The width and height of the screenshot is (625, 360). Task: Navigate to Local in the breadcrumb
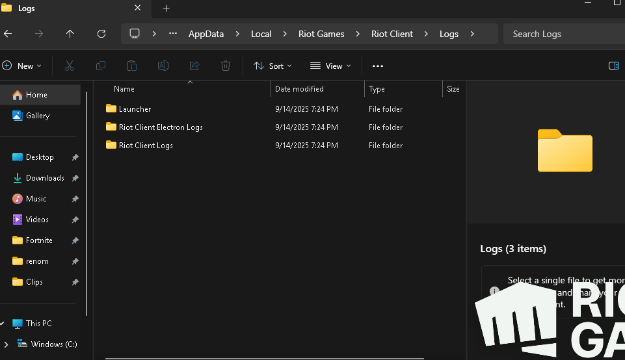coord(261,34)
